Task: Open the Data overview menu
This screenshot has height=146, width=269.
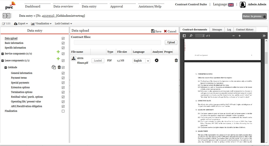Action: [63, 6]
